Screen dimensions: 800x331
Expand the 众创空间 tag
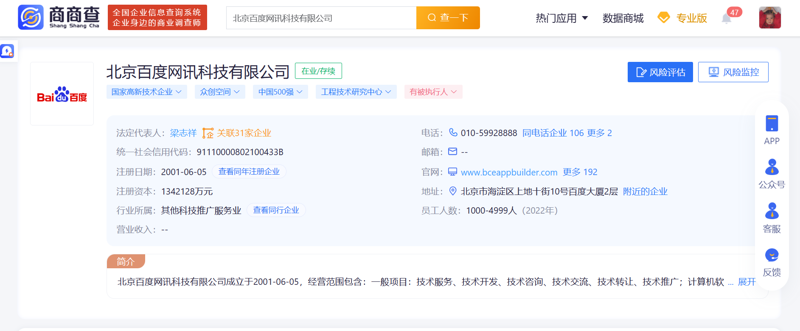coord(220,92)
